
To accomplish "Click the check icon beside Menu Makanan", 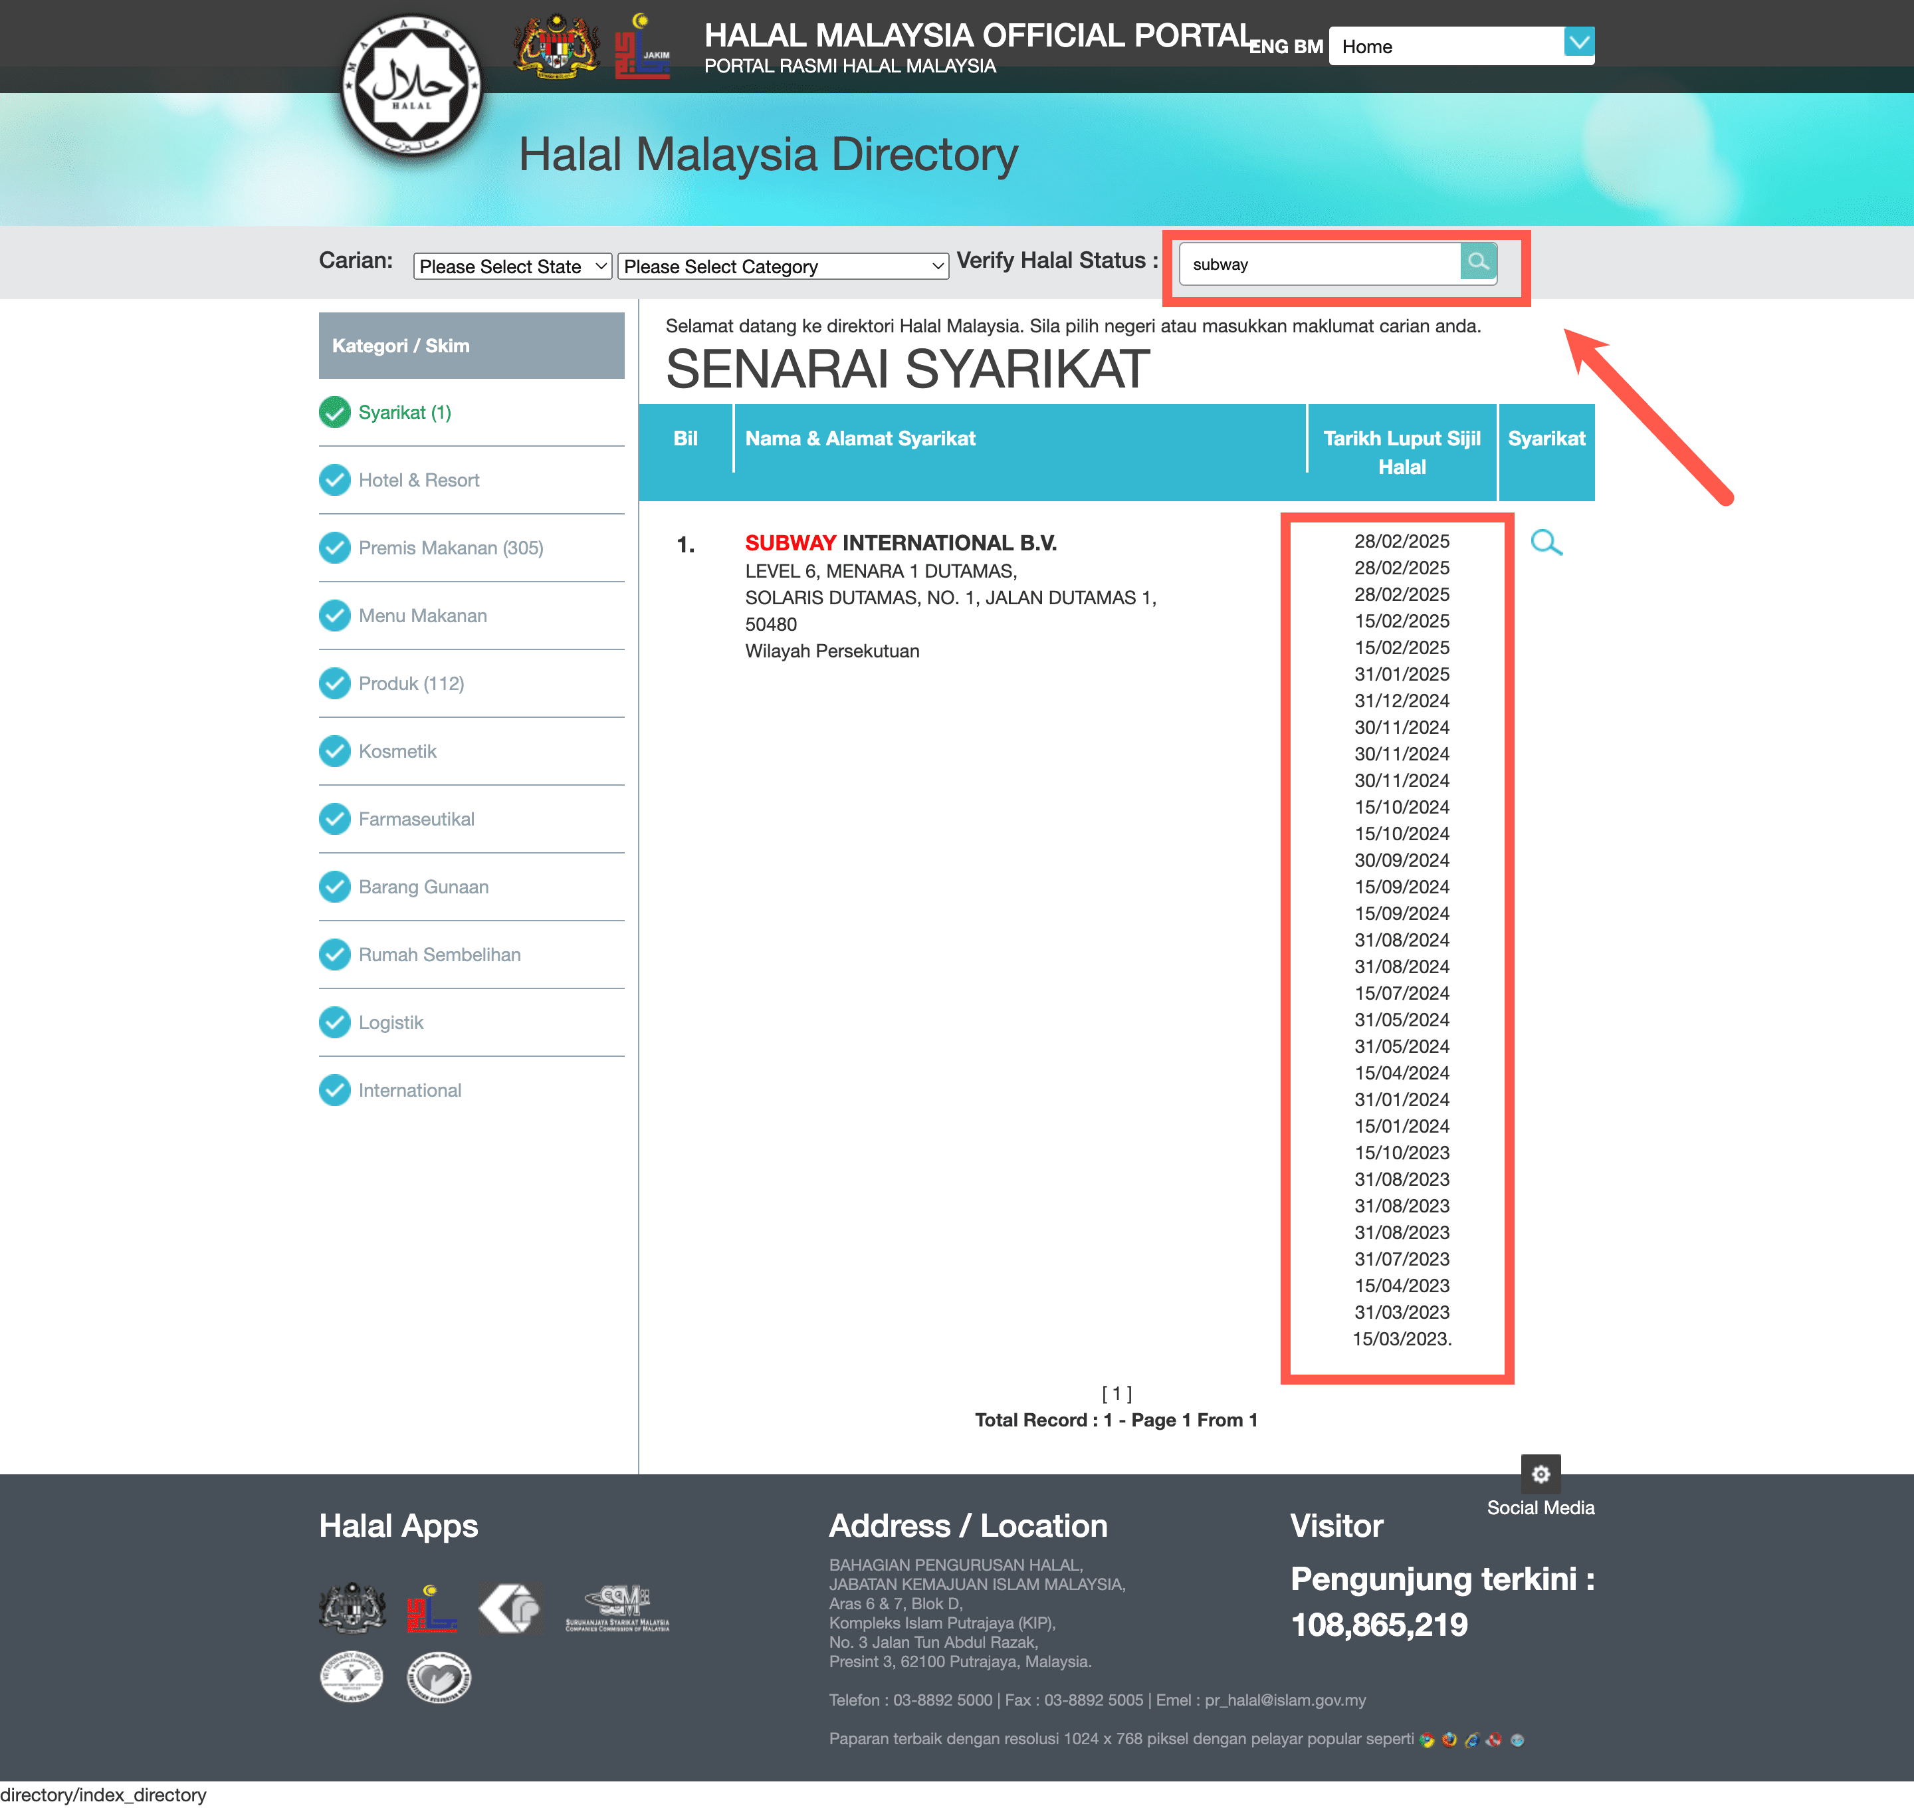I will click(x=334, y=615).
